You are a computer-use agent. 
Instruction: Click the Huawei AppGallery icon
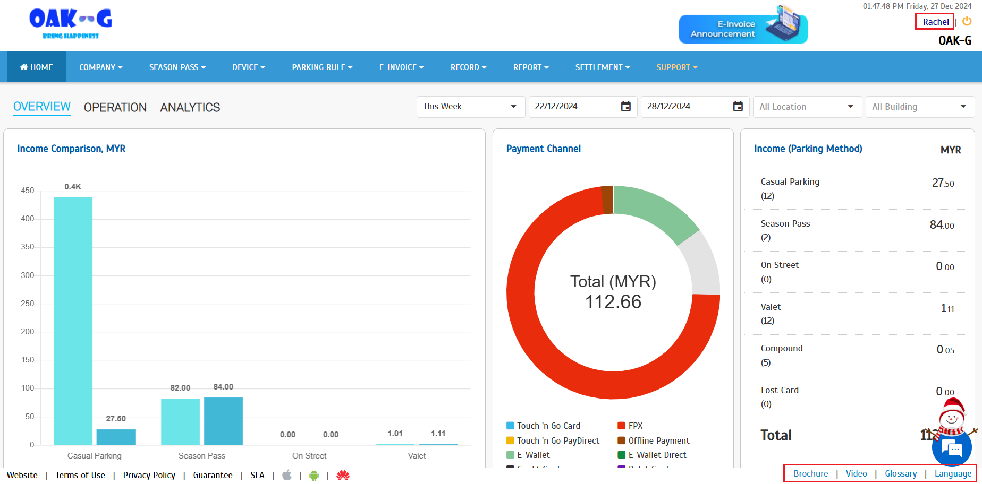343,476
